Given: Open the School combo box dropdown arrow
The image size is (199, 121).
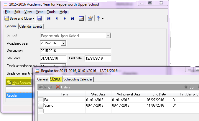Looking at the screenshot, I should (108, 36).
